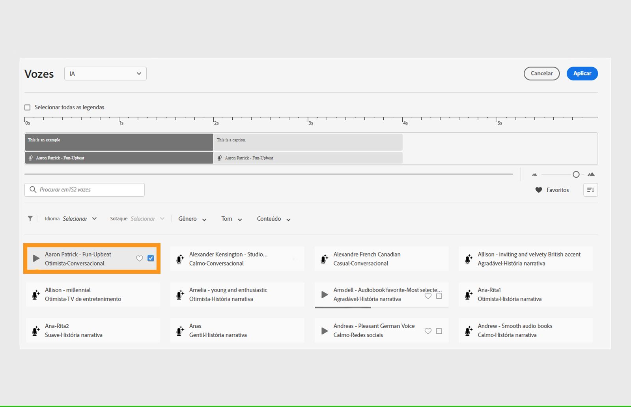Show favorite voices with the Favoritos heart
Screen dimensions: 631x407
[x=539, y=190]
